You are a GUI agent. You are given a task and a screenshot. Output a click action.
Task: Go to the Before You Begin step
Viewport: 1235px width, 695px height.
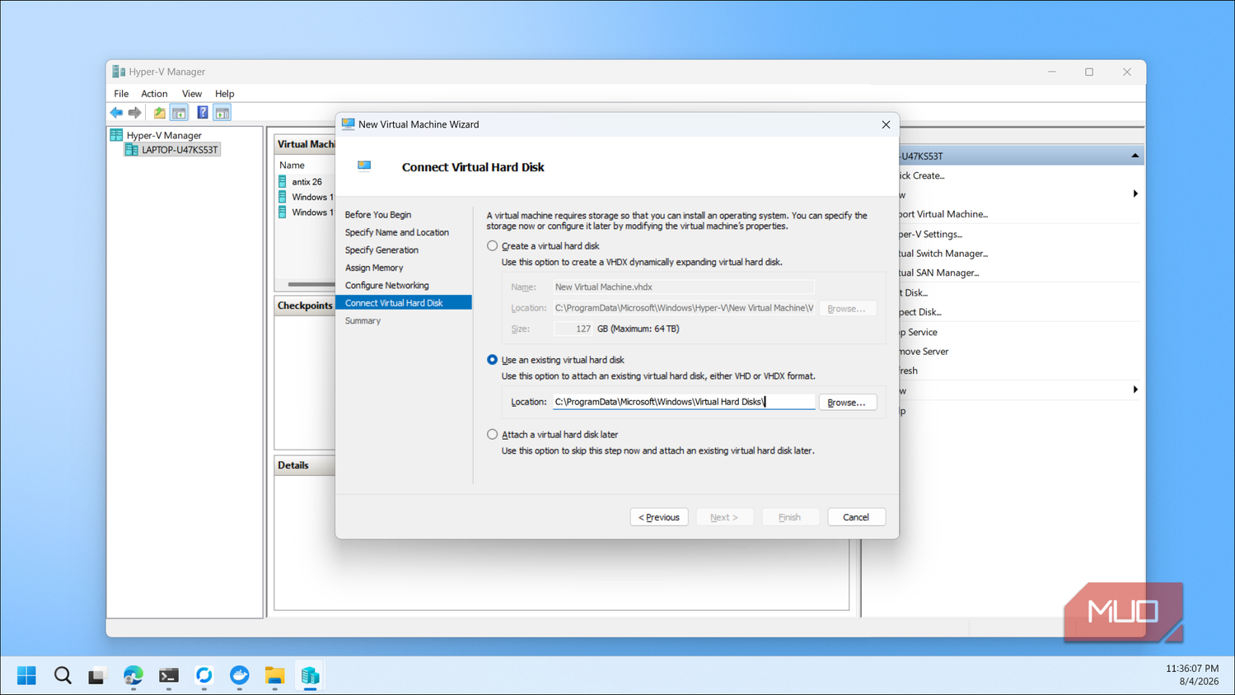click(378, 215)
